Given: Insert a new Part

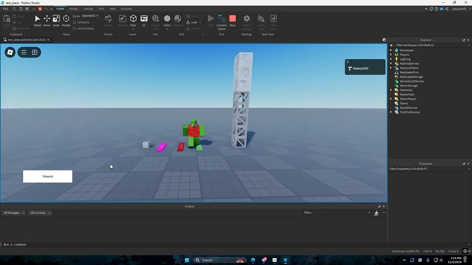Looking at the screenshot, I should (133, 19).
